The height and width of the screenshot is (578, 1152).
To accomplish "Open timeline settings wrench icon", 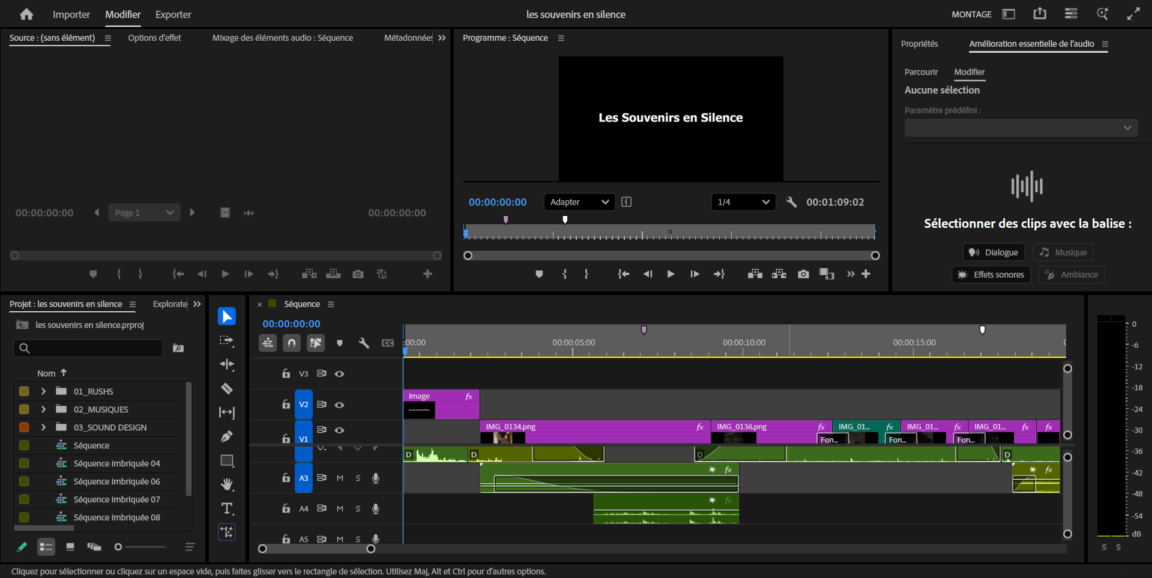I will click(364, 343).
